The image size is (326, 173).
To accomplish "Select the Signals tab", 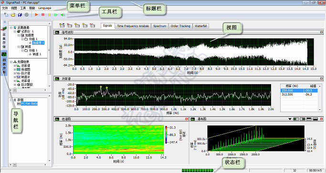I will (x=107, y=26).
